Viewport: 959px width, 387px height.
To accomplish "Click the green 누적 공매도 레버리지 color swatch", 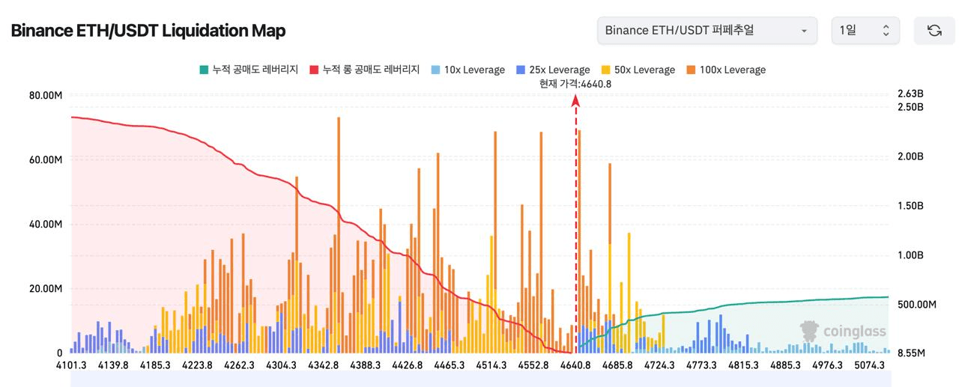I will pyautogui.click(x=203, y=70).
